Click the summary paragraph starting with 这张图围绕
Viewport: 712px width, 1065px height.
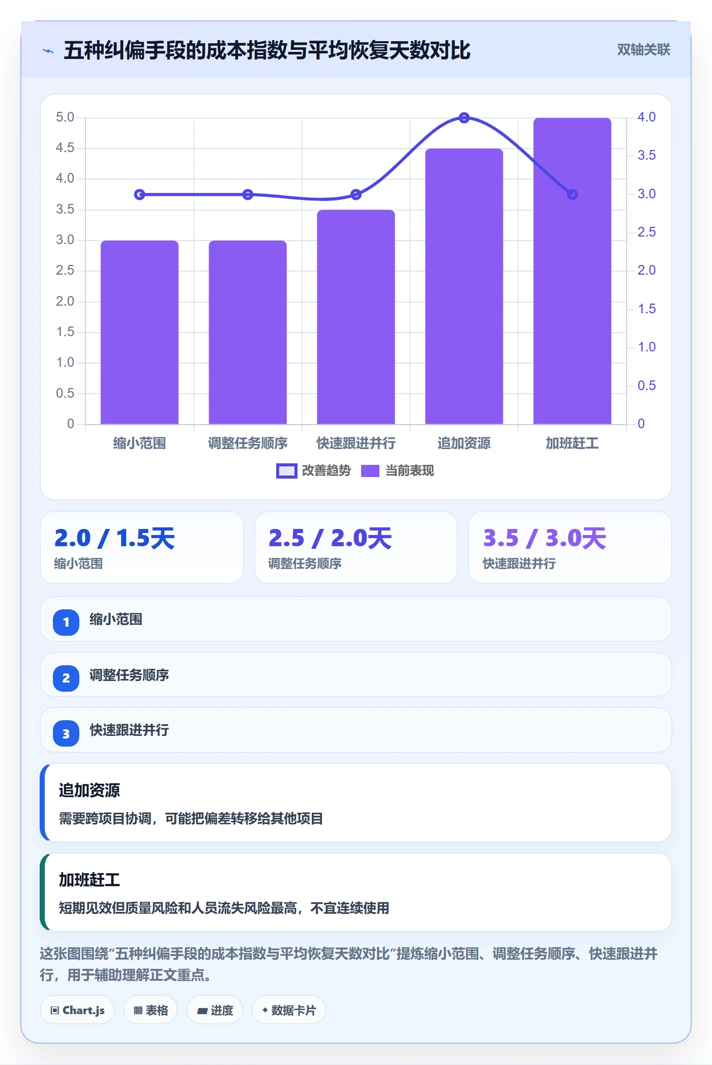click(349, 964)
